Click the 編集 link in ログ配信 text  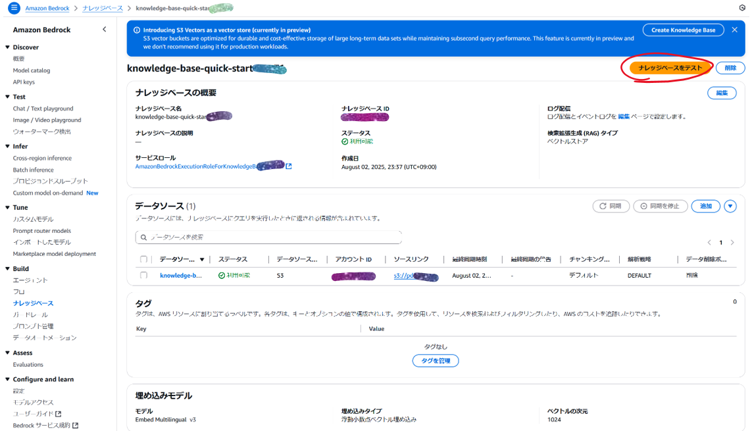(x=624, y=116)
